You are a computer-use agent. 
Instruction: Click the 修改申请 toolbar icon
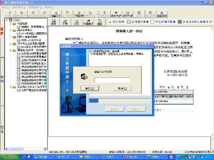pyautogui.click(x=127, y=14)
